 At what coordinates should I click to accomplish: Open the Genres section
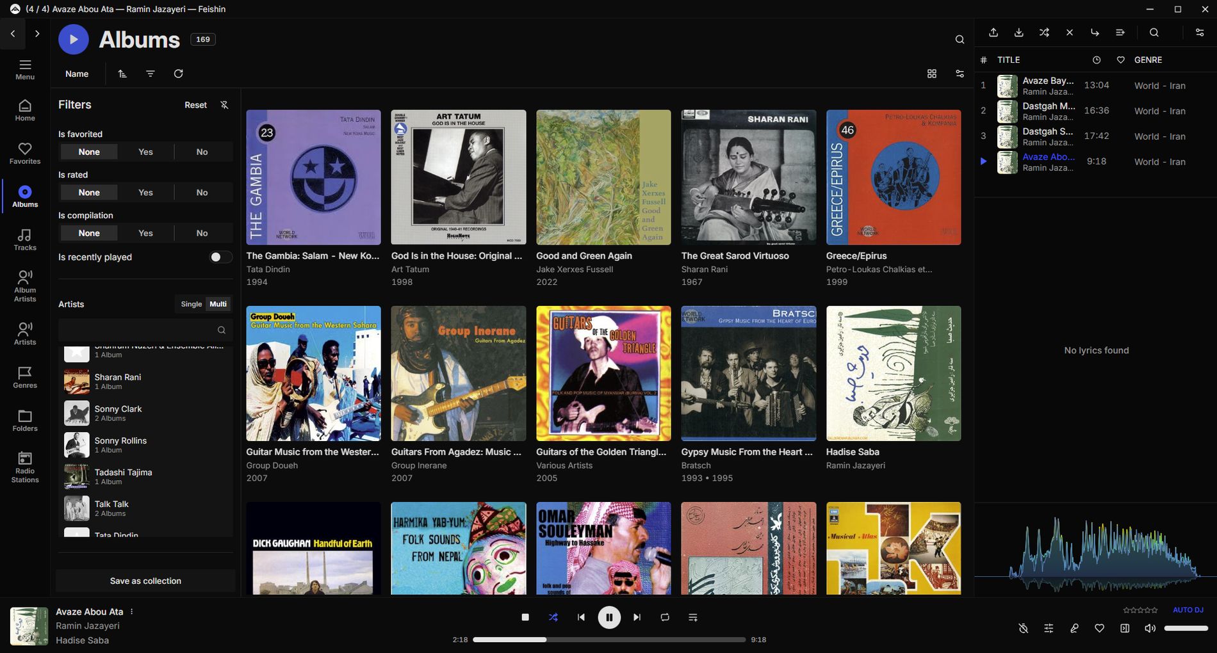(25, 377)
